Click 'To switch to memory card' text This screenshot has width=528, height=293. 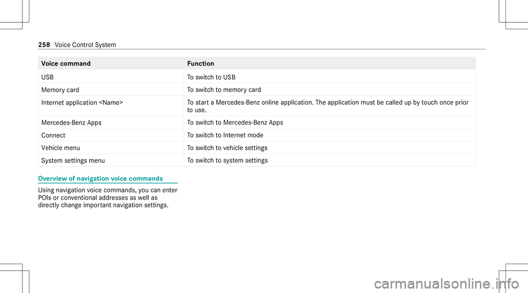click(x=224, y=90)
